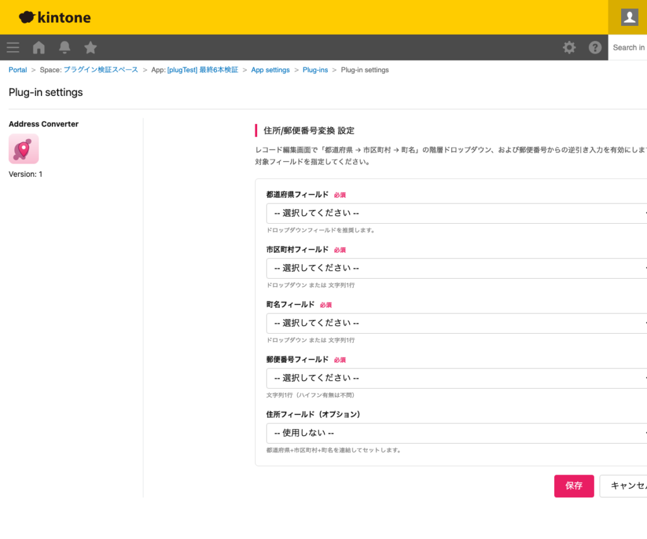Open notifications via the bell icon

pyautogui.click(x=64, y=47)
